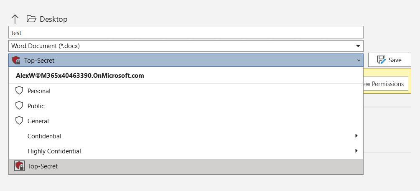Screen dimensions: 420x191
Task: Click the up arrow to go up one folder
Action: (x=15, y=19)
